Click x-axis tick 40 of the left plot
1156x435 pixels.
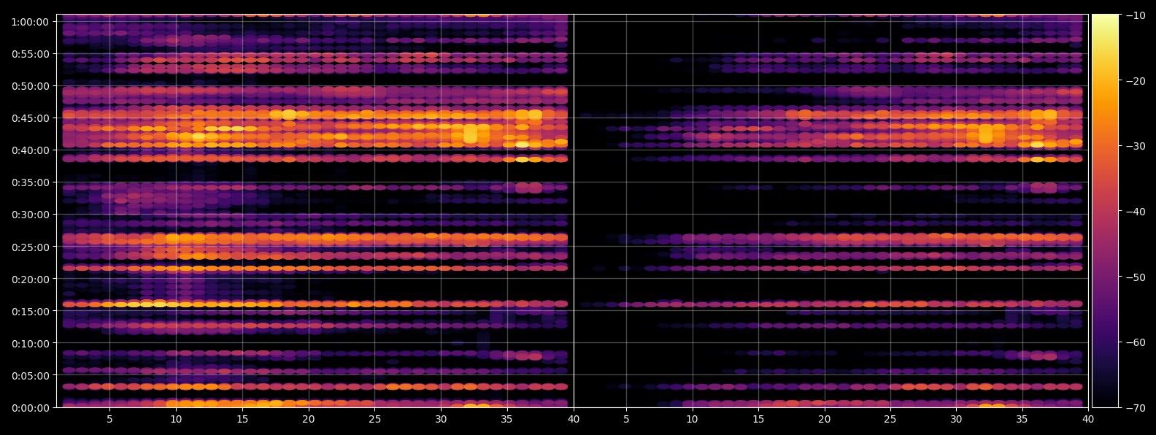tap(574, 420)
